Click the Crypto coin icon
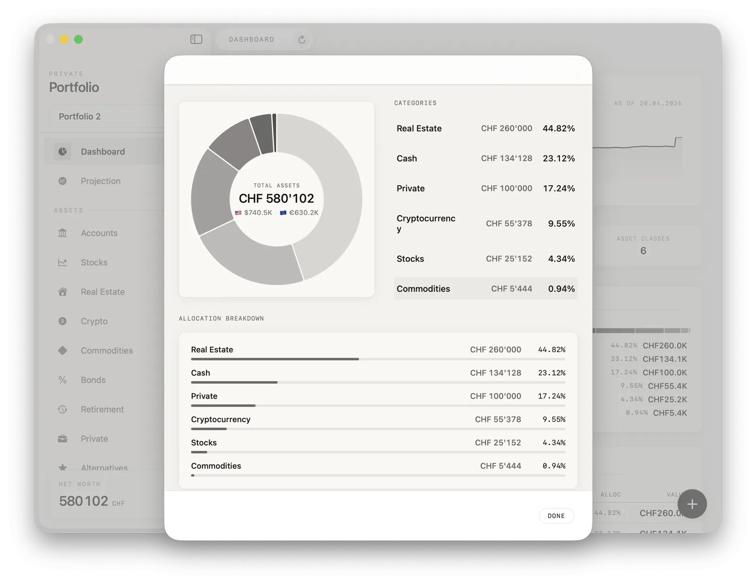This screenshot has height=586, width=756. [x=62, y=321]
